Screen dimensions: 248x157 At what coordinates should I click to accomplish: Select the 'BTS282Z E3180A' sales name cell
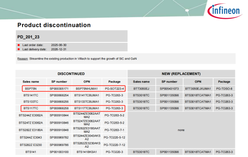31,130
